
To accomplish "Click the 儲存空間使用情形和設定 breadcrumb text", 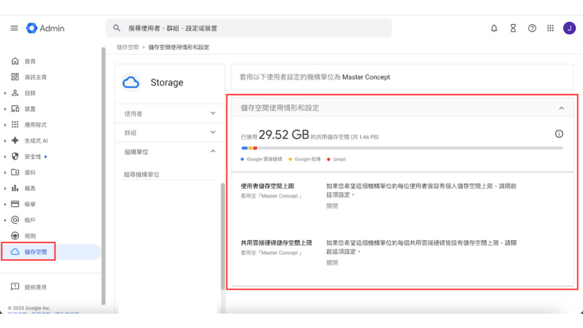I will click(179, 47).
